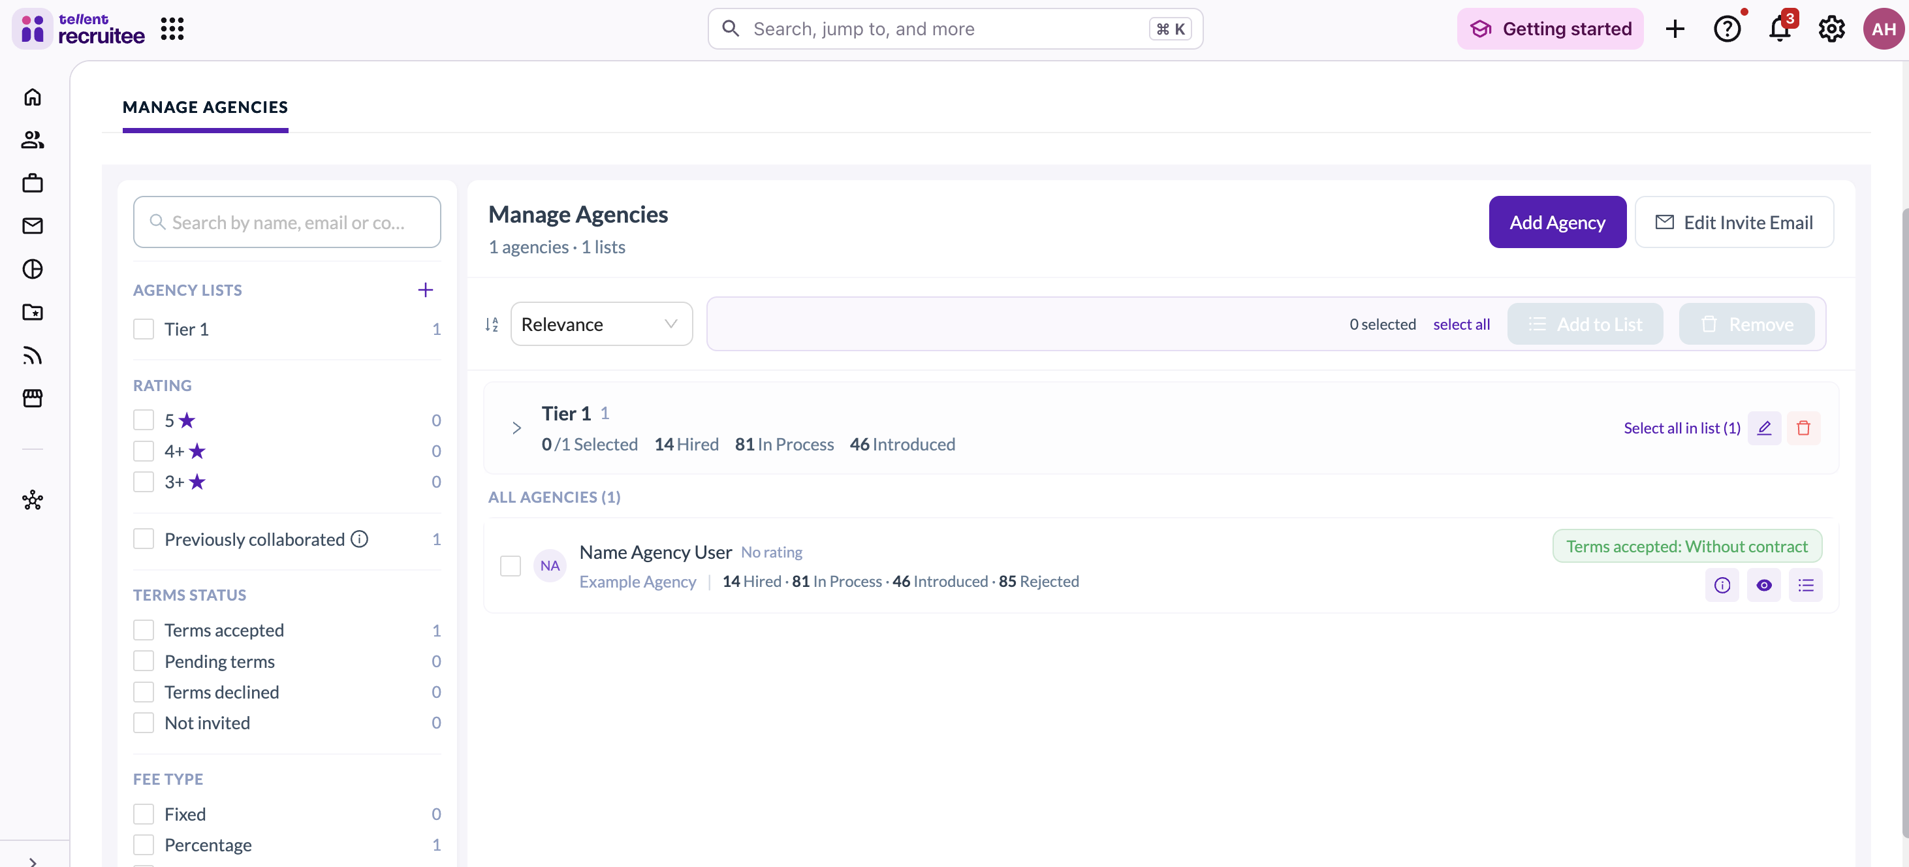Image resolution: width=1909 pixels, height=867 pixels.
Task: Open feed signal icon in sidebar
Action: [x=33, y=356]
